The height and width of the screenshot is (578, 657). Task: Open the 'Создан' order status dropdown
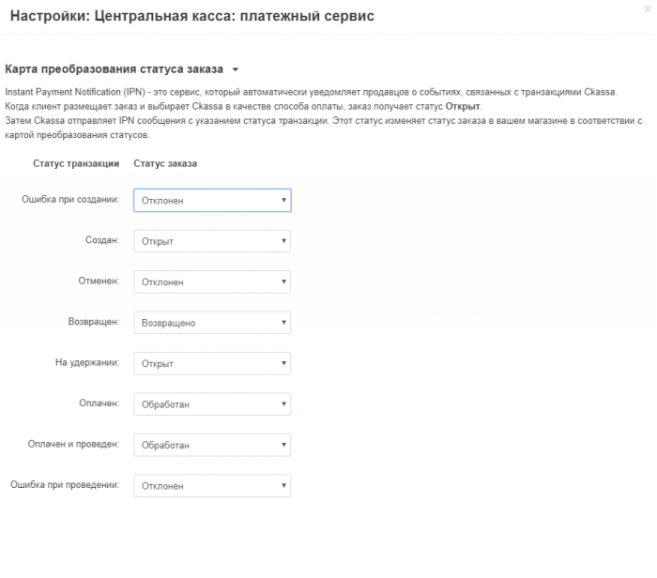212,241
